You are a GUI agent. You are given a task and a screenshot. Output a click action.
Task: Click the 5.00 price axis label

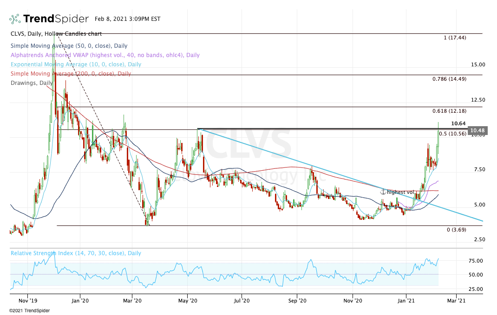coord(479,205)
